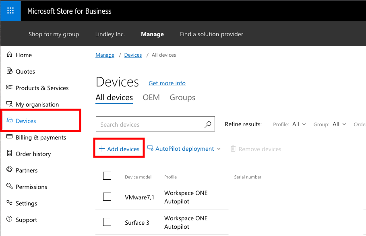Select the Surface 3 device checkbox
The width and height of the screenshot is (366, 236).
click(107, 222)
